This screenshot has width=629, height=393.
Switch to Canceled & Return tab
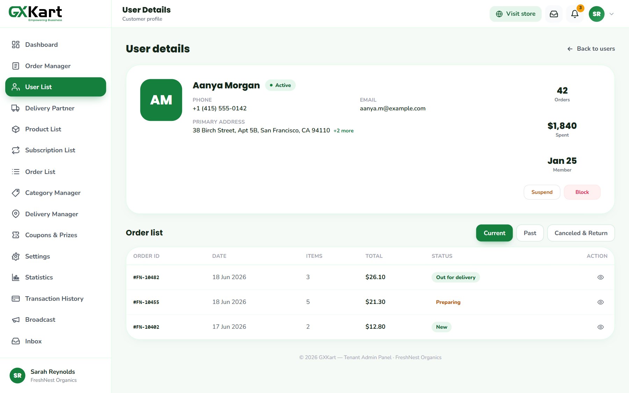(x=581, y=233)
